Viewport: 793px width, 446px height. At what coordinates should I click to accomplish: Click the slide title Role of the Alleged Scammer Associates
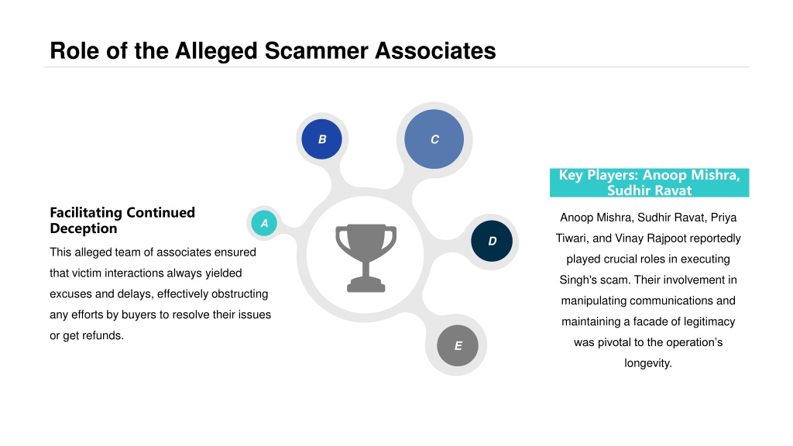click(273, 50)
